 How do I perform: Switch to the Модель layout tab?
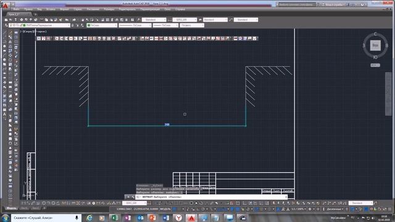11,208
